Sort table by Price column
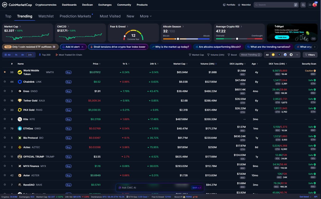The width and height of the screenshot is (321, 199). tap(97, 64)
